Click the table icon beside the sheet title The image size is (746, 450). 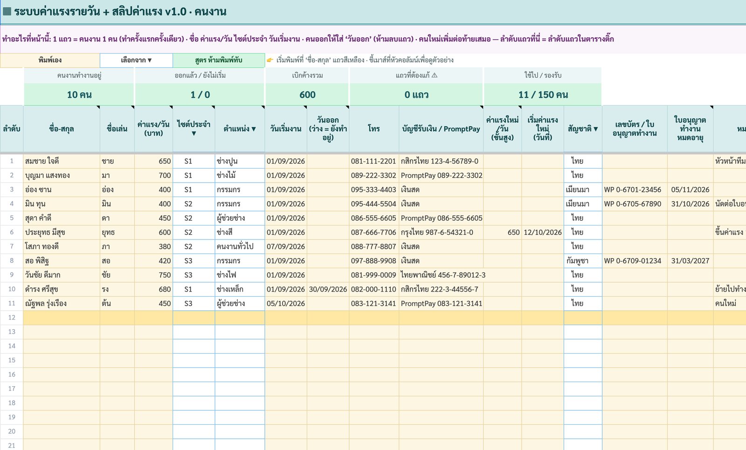(x=7, y=12)
